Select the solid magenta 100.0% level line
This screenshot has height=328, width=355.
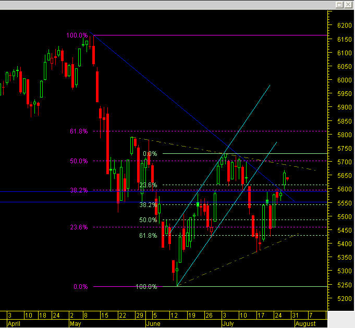pyautogui.click(x=211, y=35)
